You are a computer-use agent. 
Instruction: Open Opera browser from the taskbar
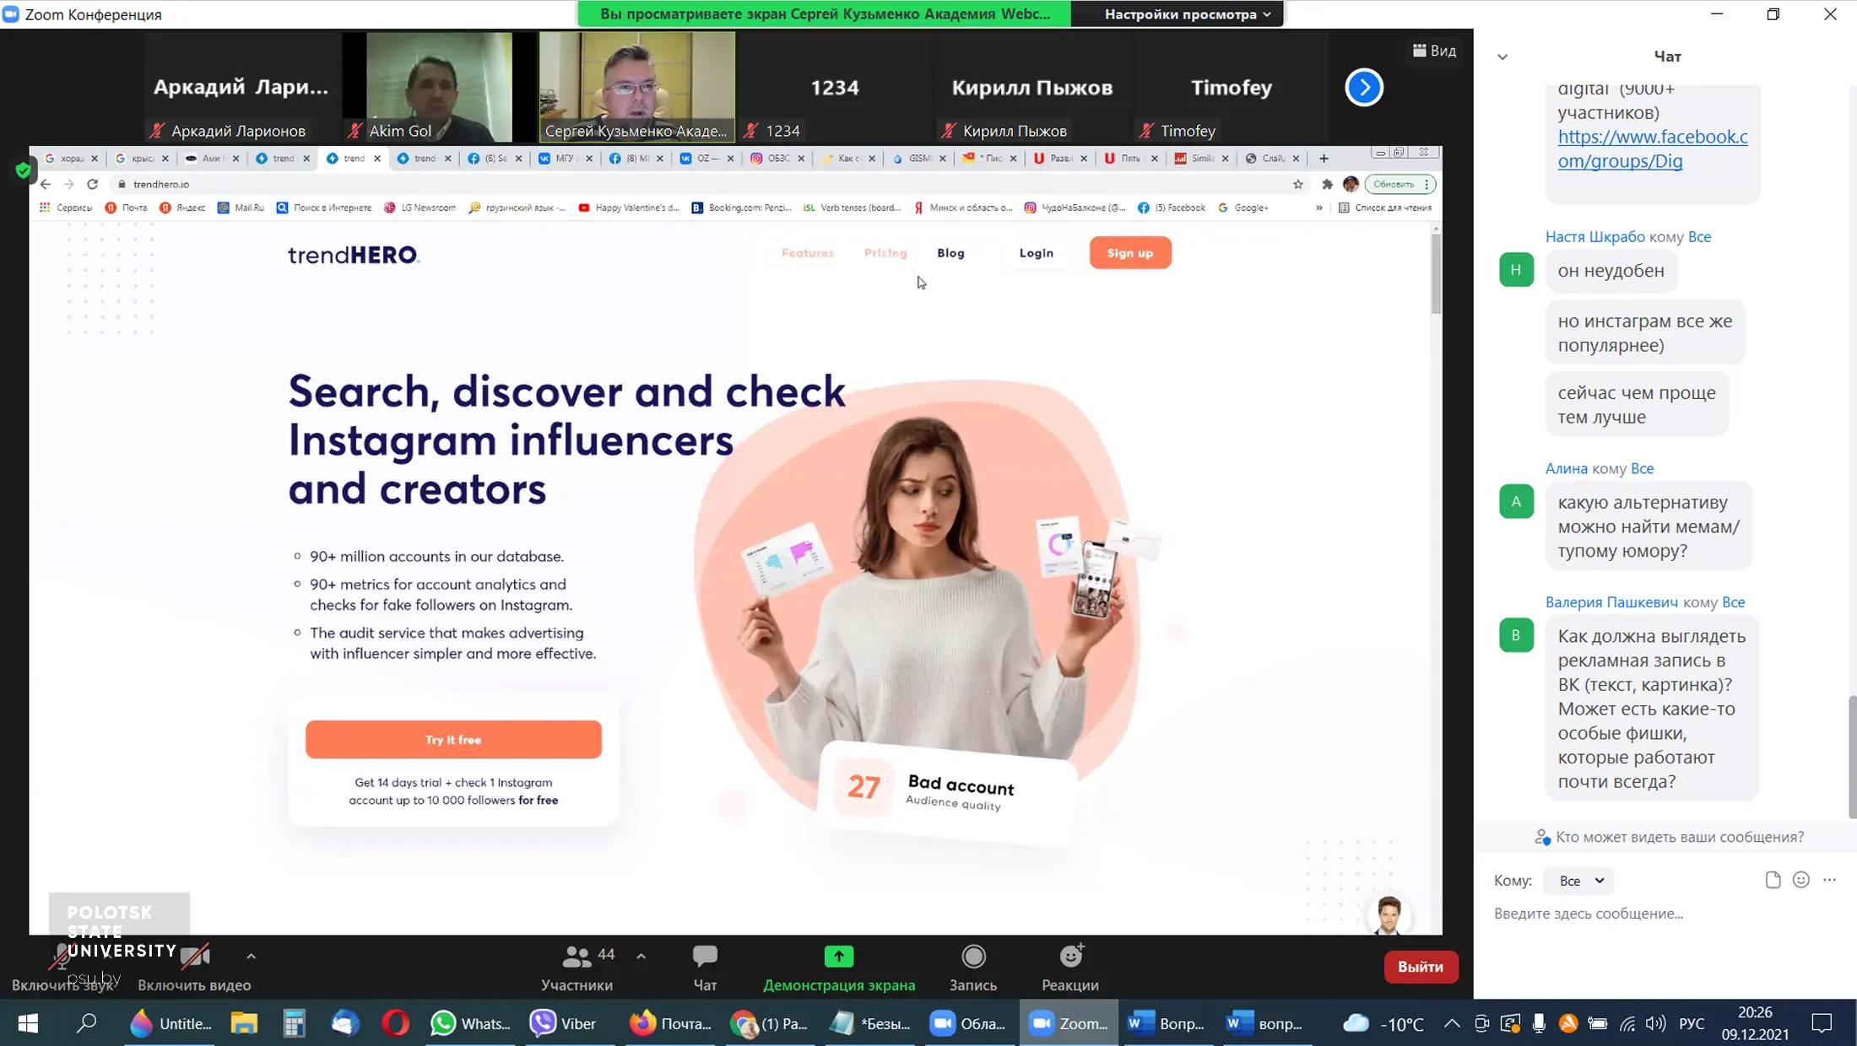click(395, 1023)
